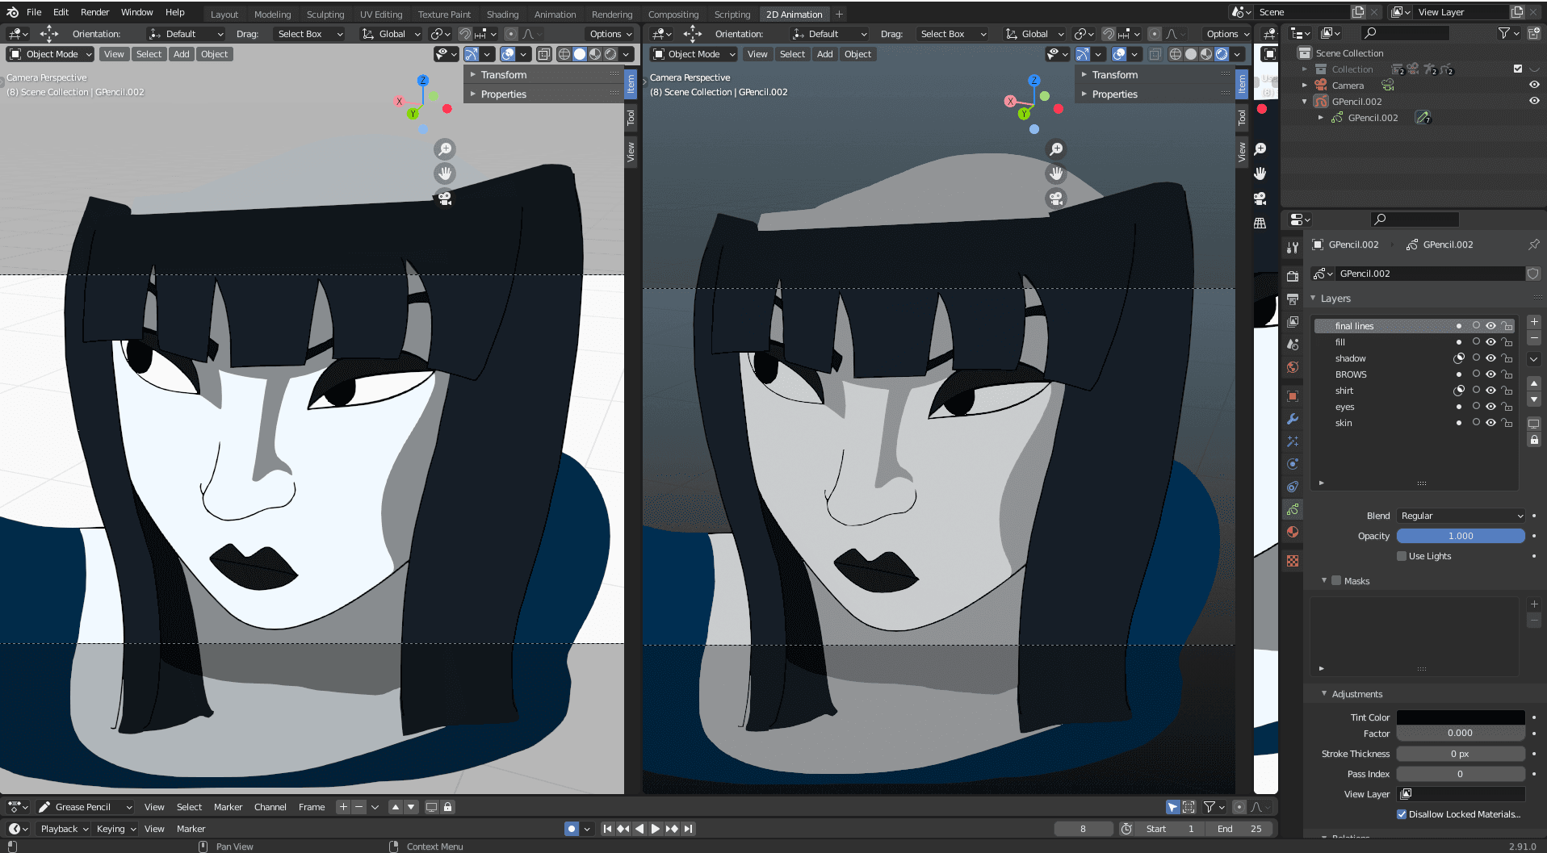Open layer specials chevron menu
The height and width of the screenshot is (853, 1547).
click(x=1534, y=359)
